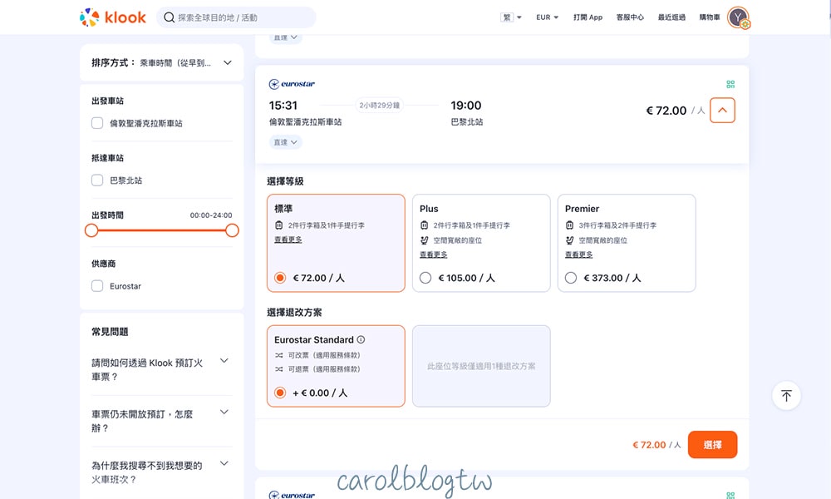Click the orange 選擇 button
Viewport: 831px width, 499px height.
click(712, 444)
